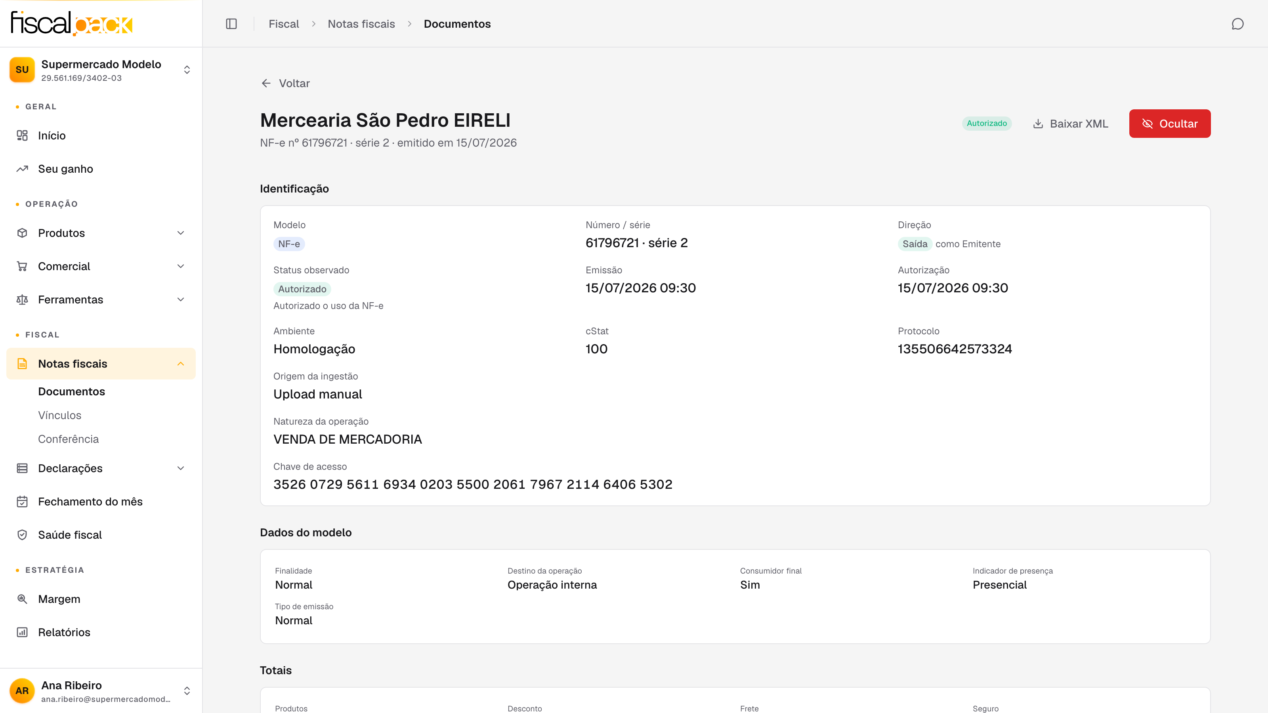Open the Vínculos submenu item

tap(59, 415)
